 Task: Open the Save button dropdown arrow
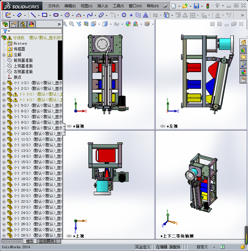202,6
